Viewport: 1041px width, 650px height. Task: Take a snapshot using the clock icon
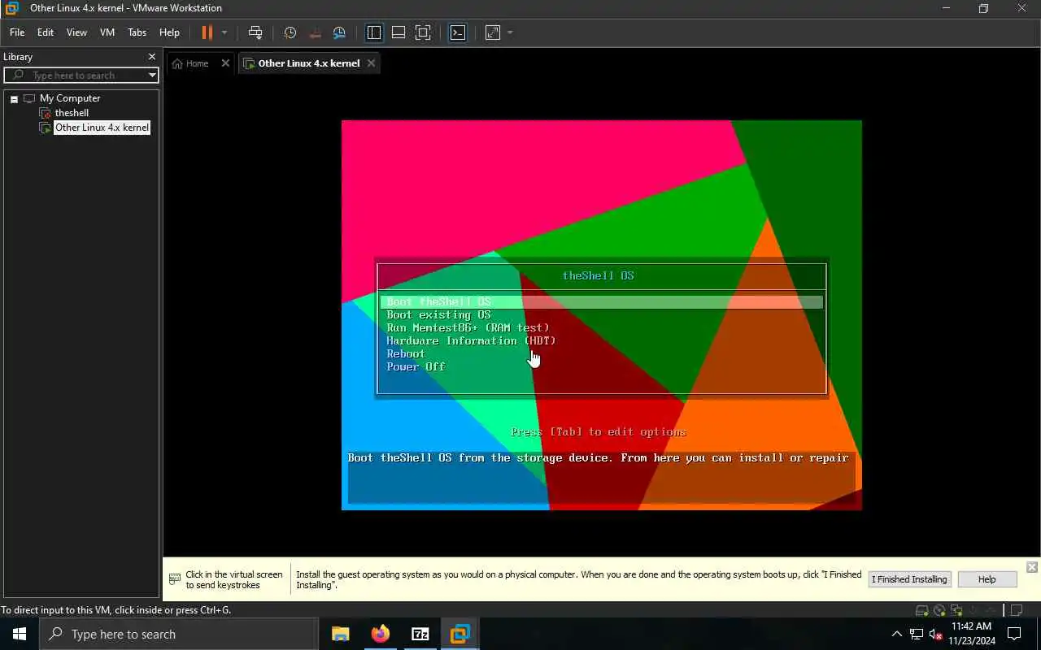[290, 32]
